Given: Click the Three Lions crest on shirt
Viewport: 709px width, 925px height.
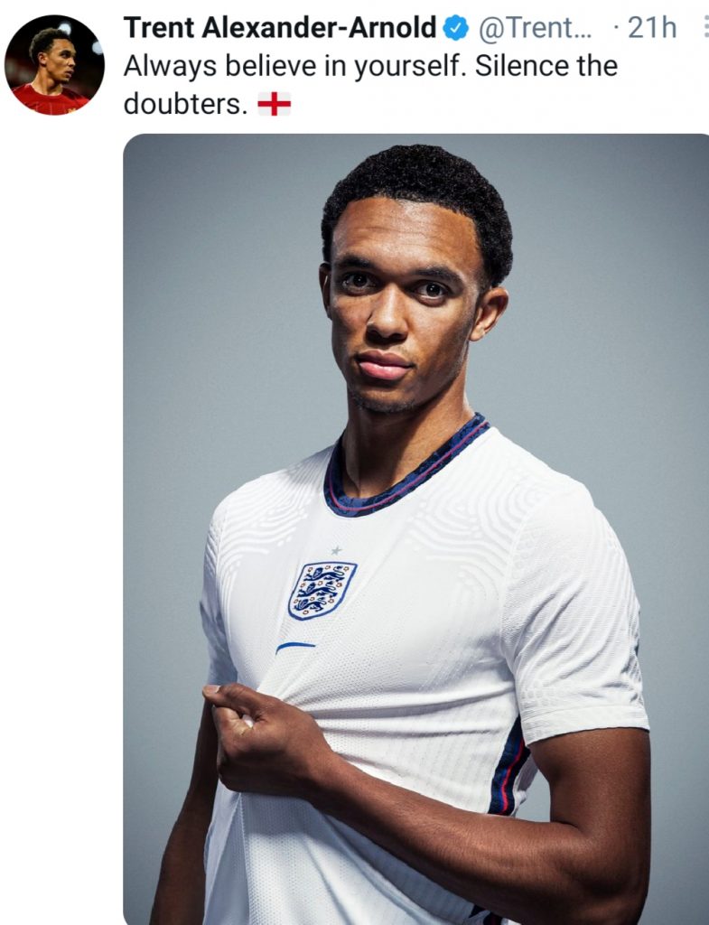Looking at the screenshot, I should coord(322,590).
